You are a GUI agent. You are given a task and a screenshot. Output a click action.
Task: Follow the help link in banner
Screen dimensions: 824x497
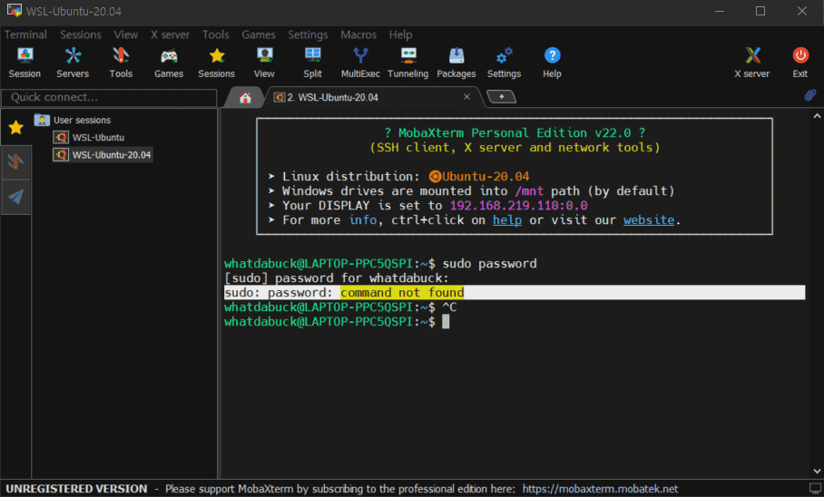coord(507,219)
